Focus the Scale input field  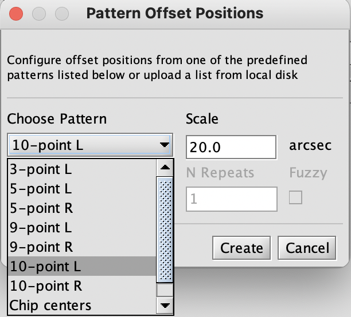(231, 147)
